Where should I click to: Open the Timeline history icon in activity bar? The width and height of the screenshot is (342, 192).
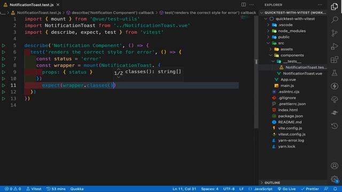point(335,126)
